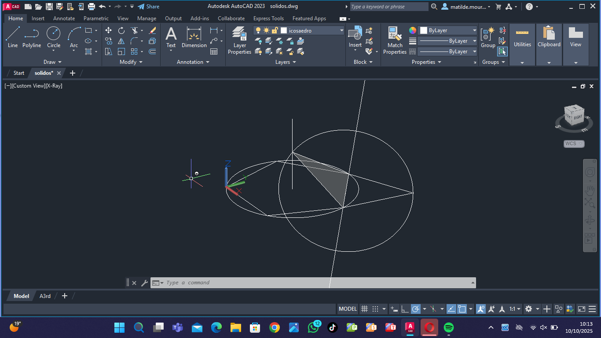Image resolution: width=601 pixels, height=338 pixels.
Task: Click the command line input field
Action: click(317, 283)
